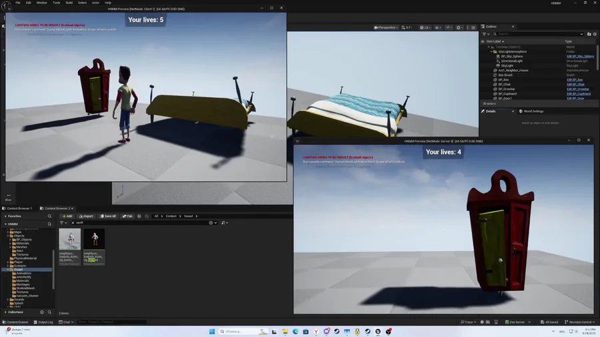Image resolution: width=600 pixels, height=337 pixels.
Task: Open the Edit menu
Action: point(28,3)
